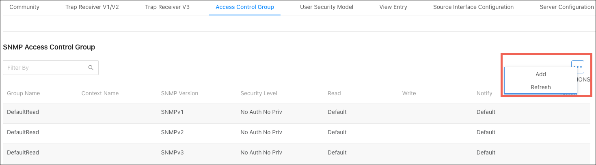This screenshot has height=165, width=596.
Task: Sort by the SNMP Version column header
Action: (x=179, y=93)
